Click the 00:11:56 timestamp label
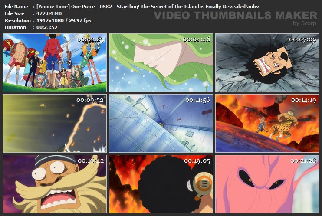 click(197, 100)
